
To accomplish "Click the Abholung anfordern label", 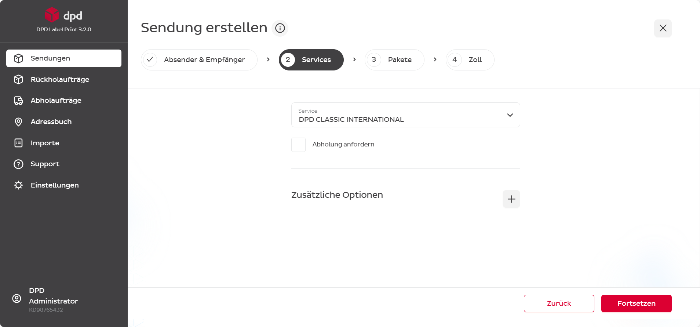I will [x=343, y=144].
